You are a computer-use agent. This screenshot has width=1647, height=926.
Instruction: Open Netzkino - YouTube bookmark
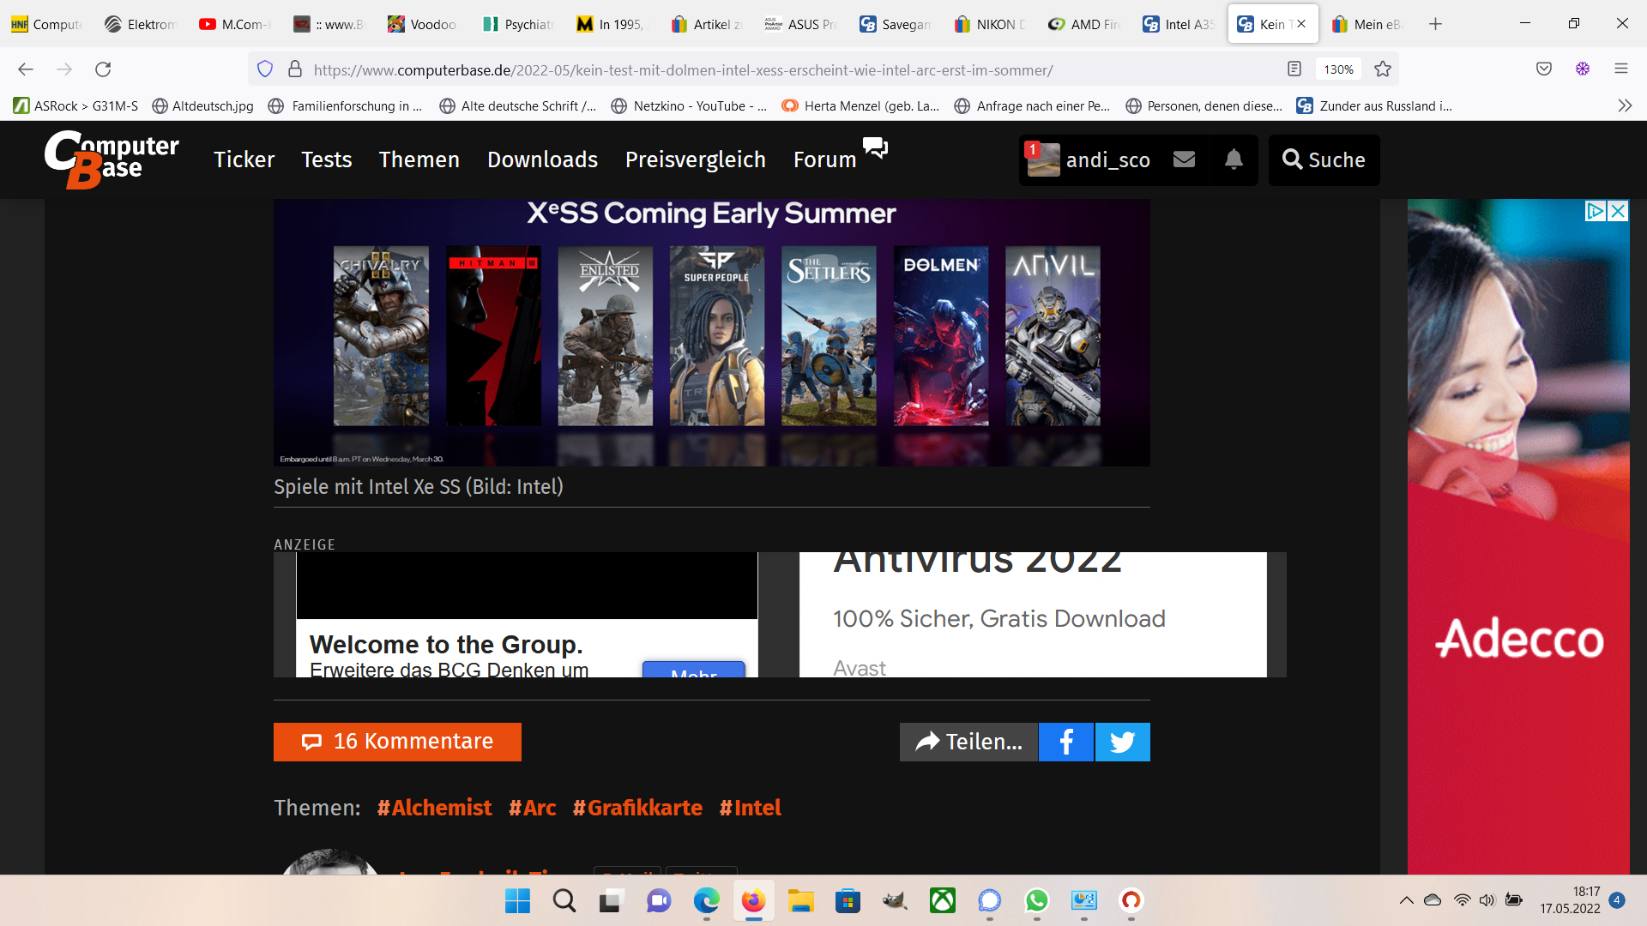pos(689,106)
